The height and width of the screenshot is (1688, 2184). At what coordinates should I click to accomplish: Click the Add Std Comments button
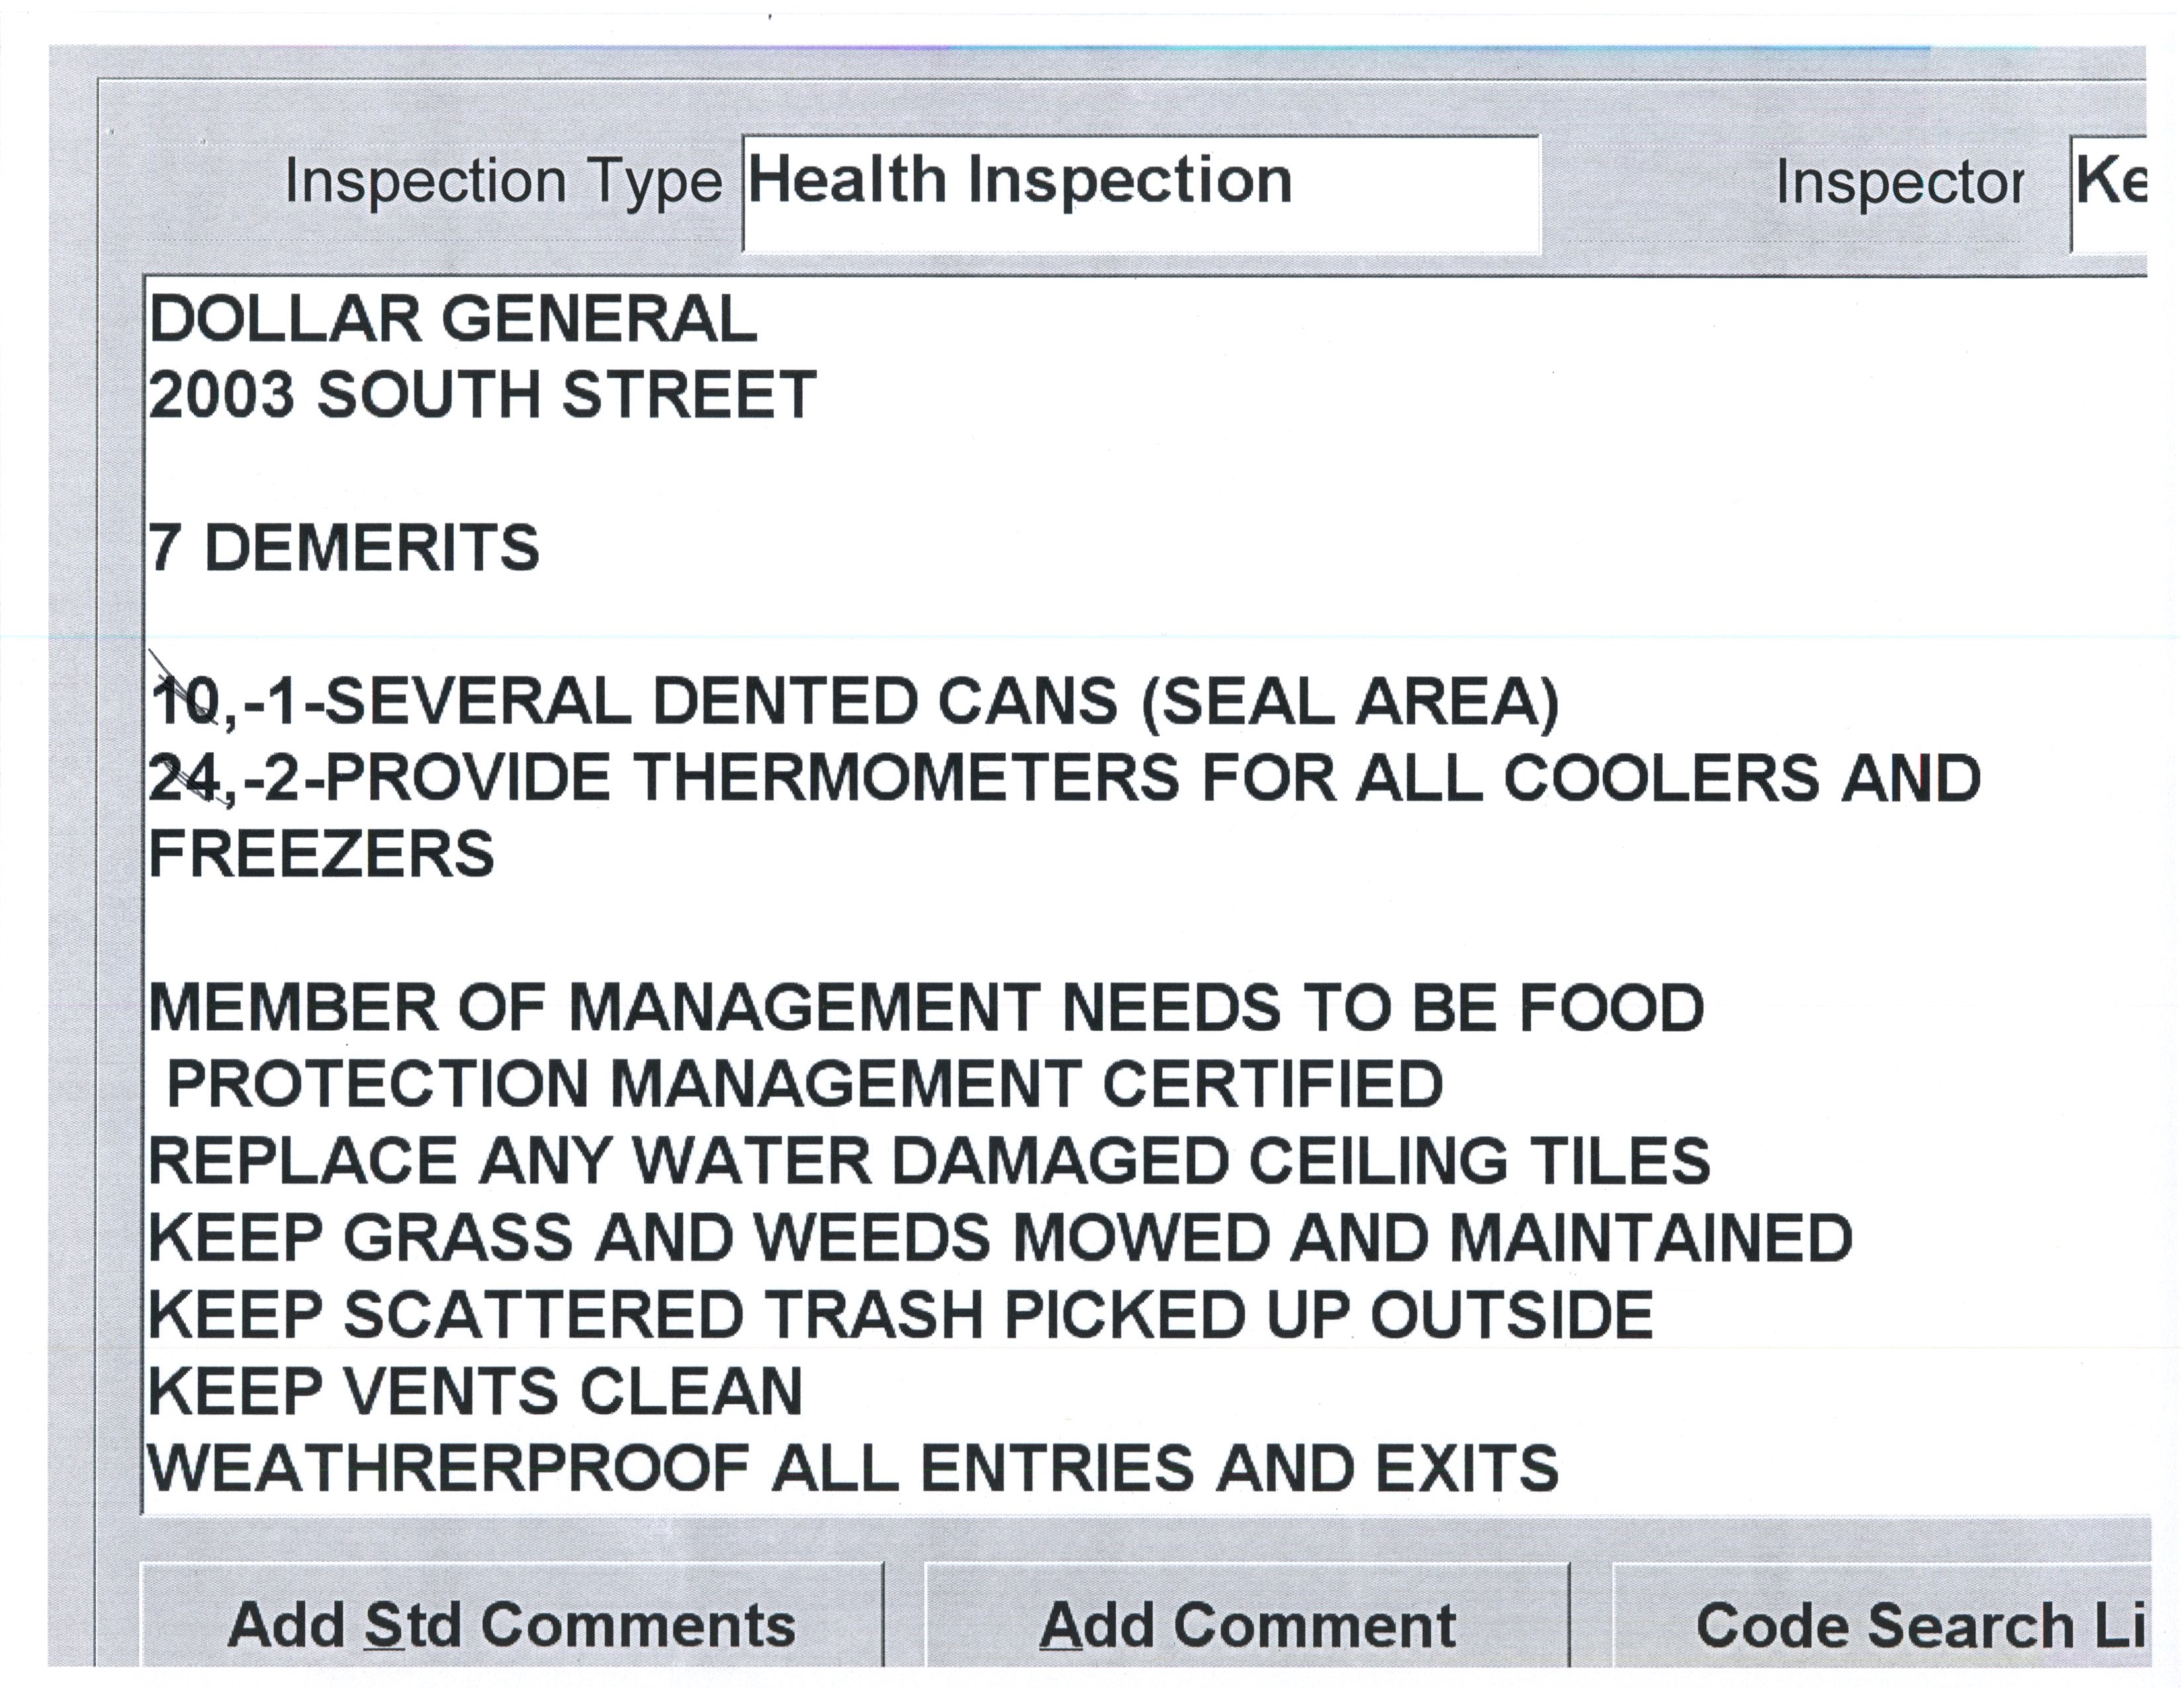pos(511,1624)
